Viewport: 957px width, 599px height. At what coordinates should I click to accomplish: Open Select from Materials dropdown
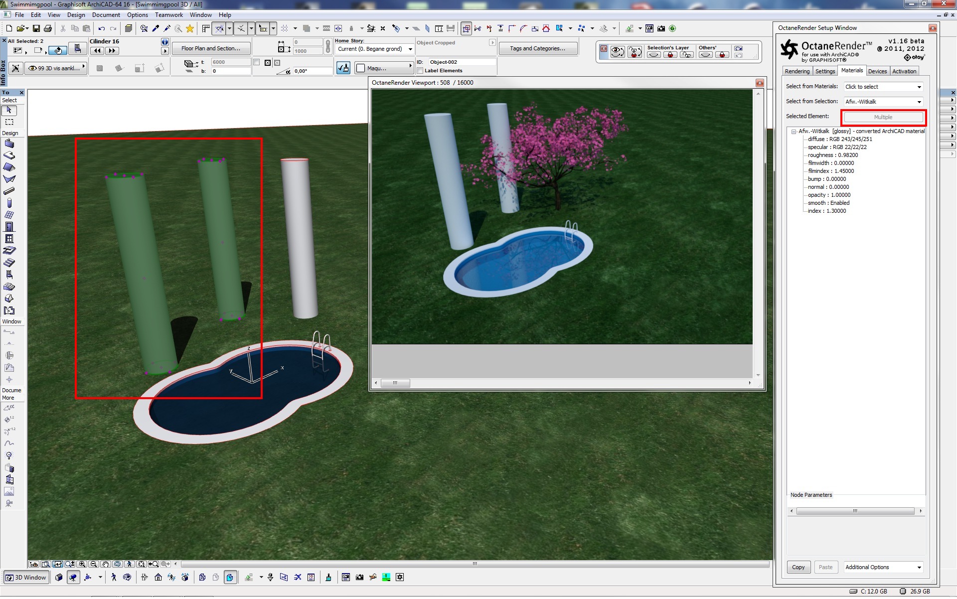(883, 87)
